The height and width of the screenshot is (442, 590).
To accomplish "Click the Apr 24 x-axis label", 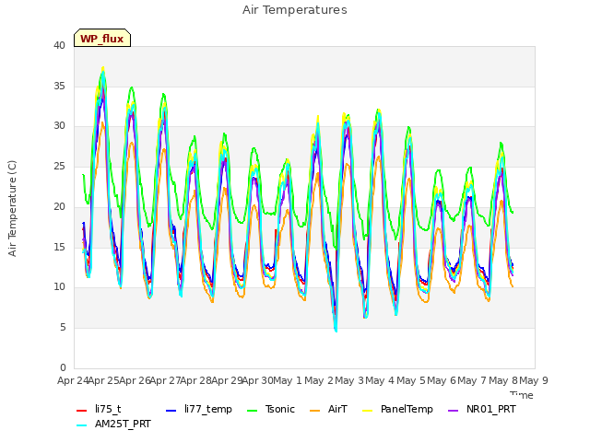I will click(x=73, y=380).
